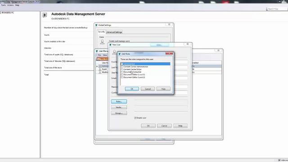The height and width of the screenshot is (162, 288).
Task: Open View menu in User Management window
Action: pos(105,55)
